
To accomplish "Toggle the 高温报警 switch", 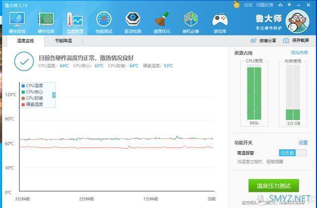I will 293,153.
